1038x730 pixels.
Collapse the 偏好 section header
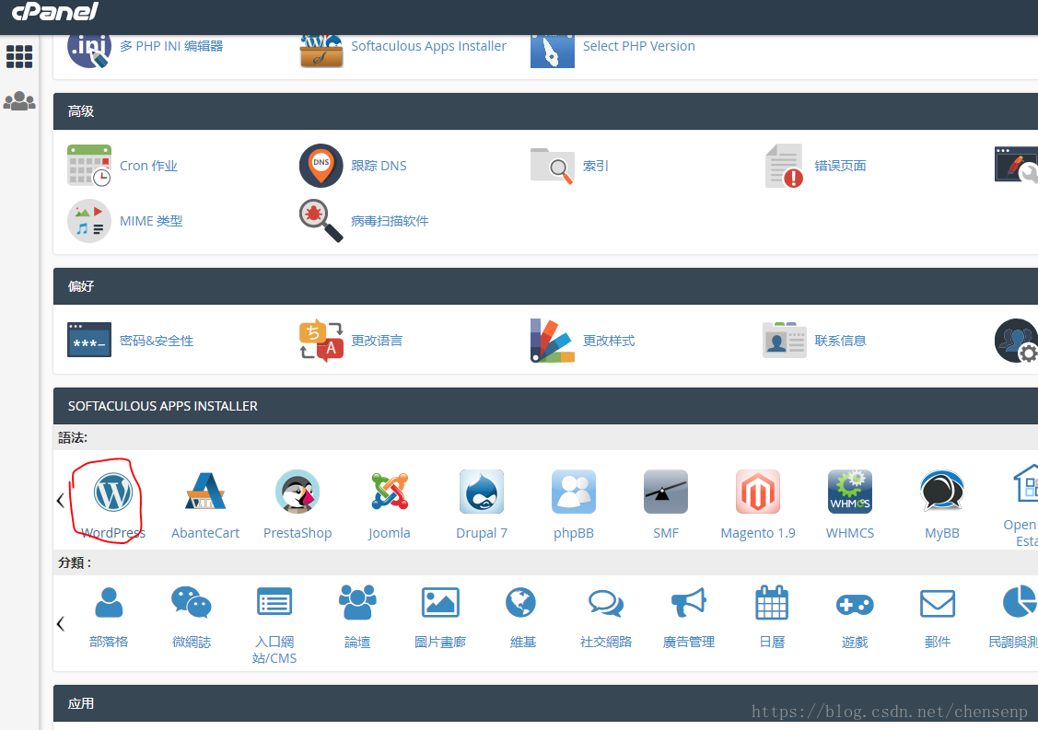point(545,286)
